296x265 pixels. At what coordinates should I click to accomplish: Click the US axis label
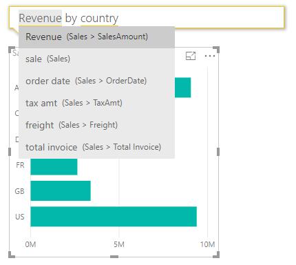(20, 217)
